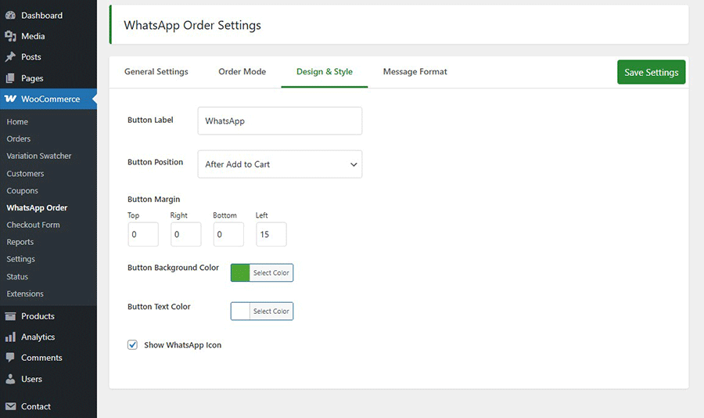Click the Save Settings button
Viewport: 704px width, 418px height.
pos(651,72)
